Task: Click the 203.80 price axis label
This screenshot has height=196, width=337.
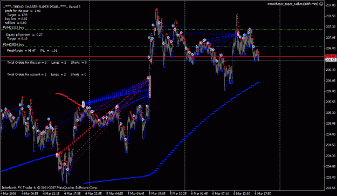Action: coord(331,177)
